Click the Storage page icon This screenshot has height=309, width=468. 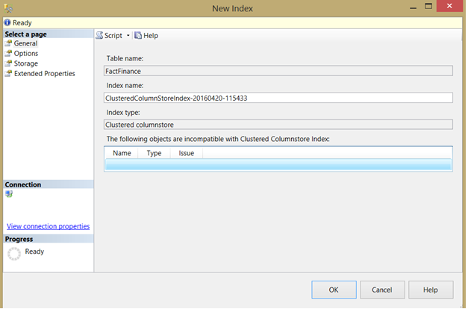click(x=8, y=63)
